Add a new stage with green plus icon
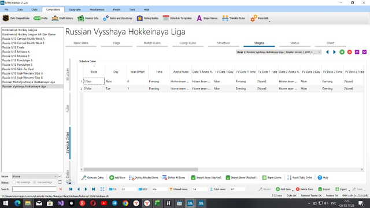This screenshot has height=208, width=370. pyautogui.click(x=342, y=52)
